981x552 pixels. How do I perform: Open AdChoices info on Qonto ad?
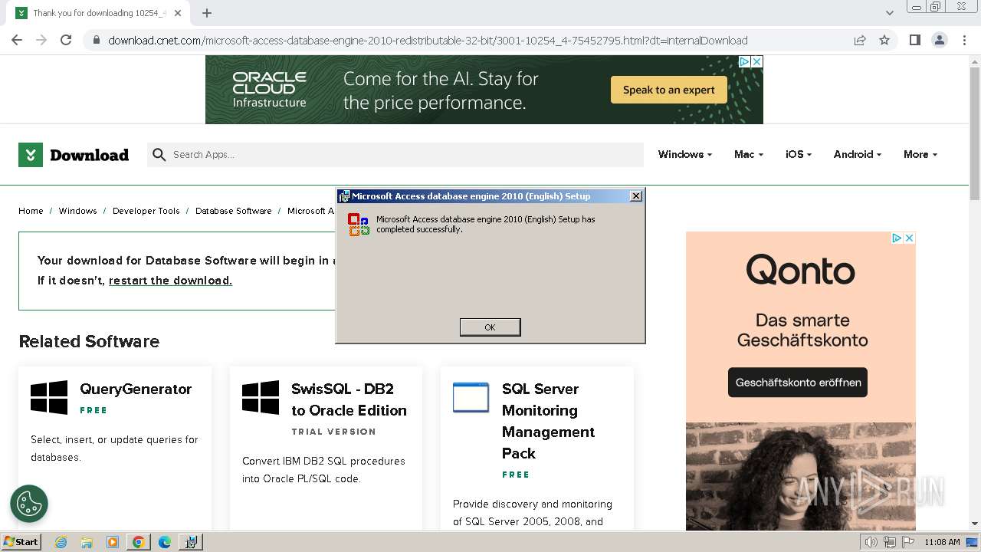(x=897, y=238)
